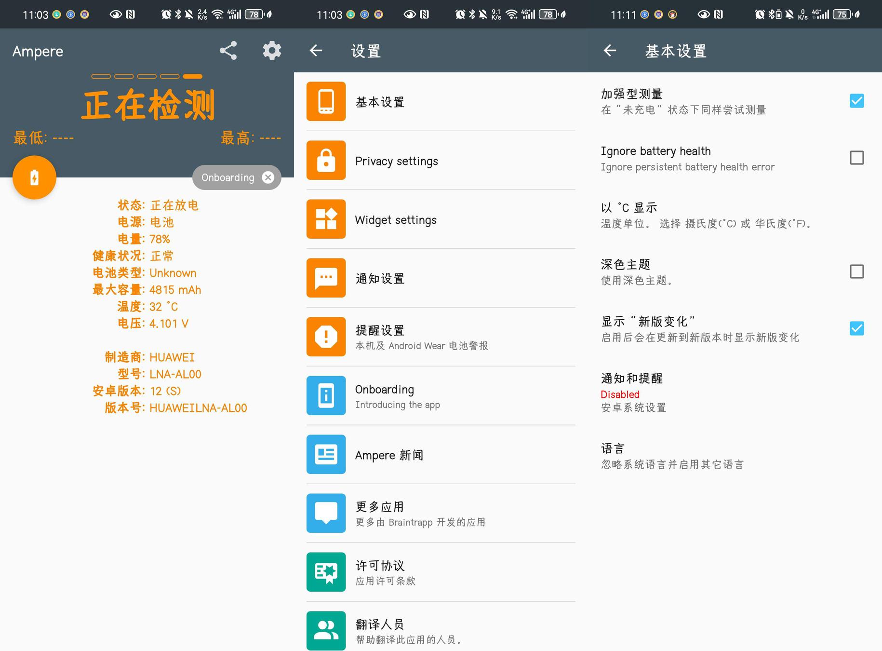882x651 pixels.
Task: Open settings via the gear icon
Action: pyautogui.click(x=272, y=51)
